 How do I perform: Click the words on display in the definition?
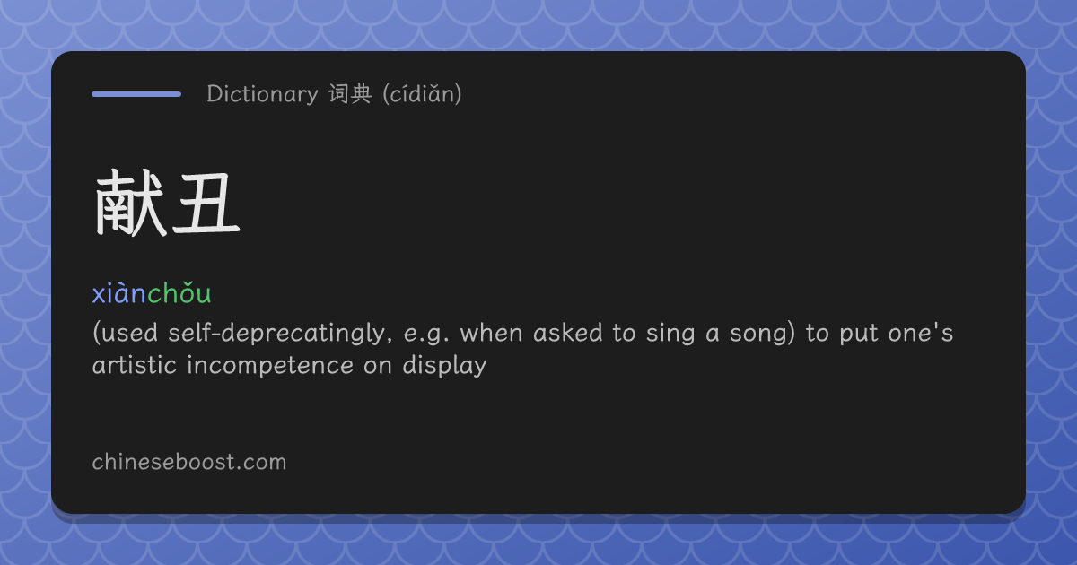(x=425, y=366)
